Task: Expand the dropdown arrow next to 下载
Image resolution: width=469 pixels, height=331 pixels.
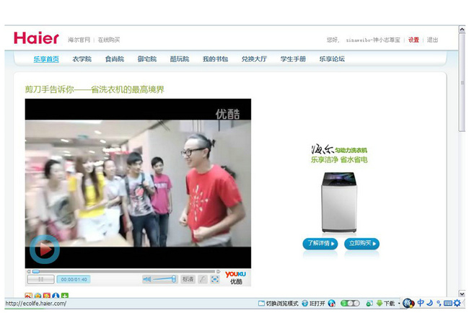Action: pyautogui.click(x=399, y=304)
